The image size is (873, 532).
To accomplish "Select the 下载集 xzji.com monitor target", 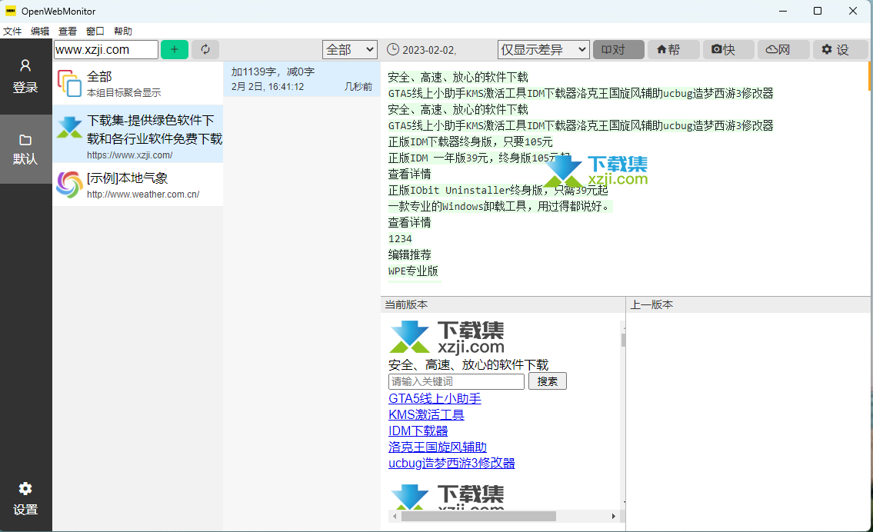I will [138, 134].
